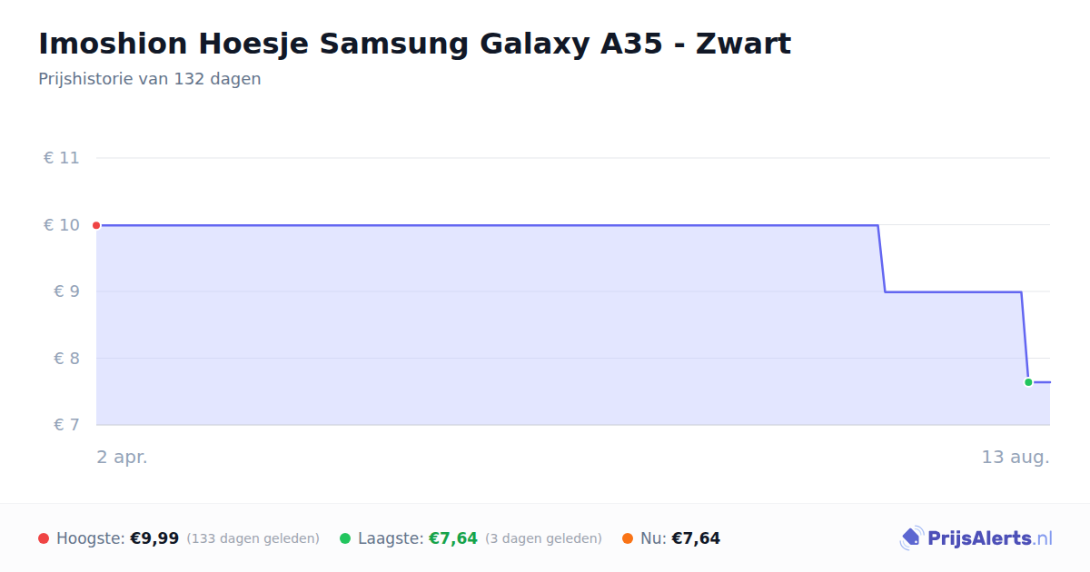Select the green lowest-price marker on chart

point(1028,382)
